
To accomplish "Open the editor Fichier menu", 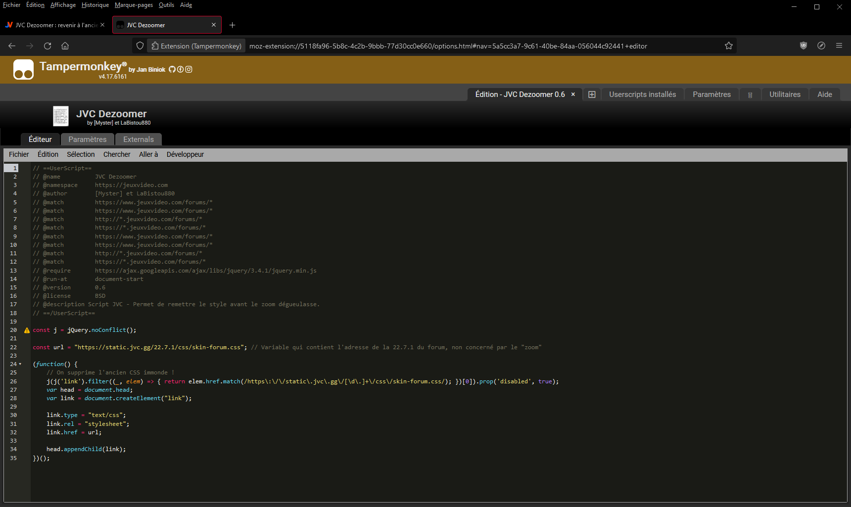I will tap(19, 154).
